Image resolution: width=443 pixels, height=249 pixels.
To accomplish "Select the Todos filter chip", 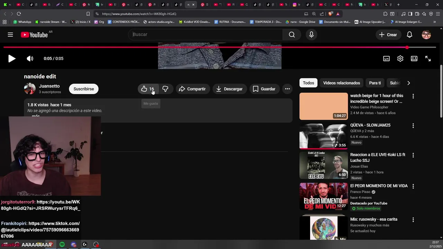I will 308,83.
